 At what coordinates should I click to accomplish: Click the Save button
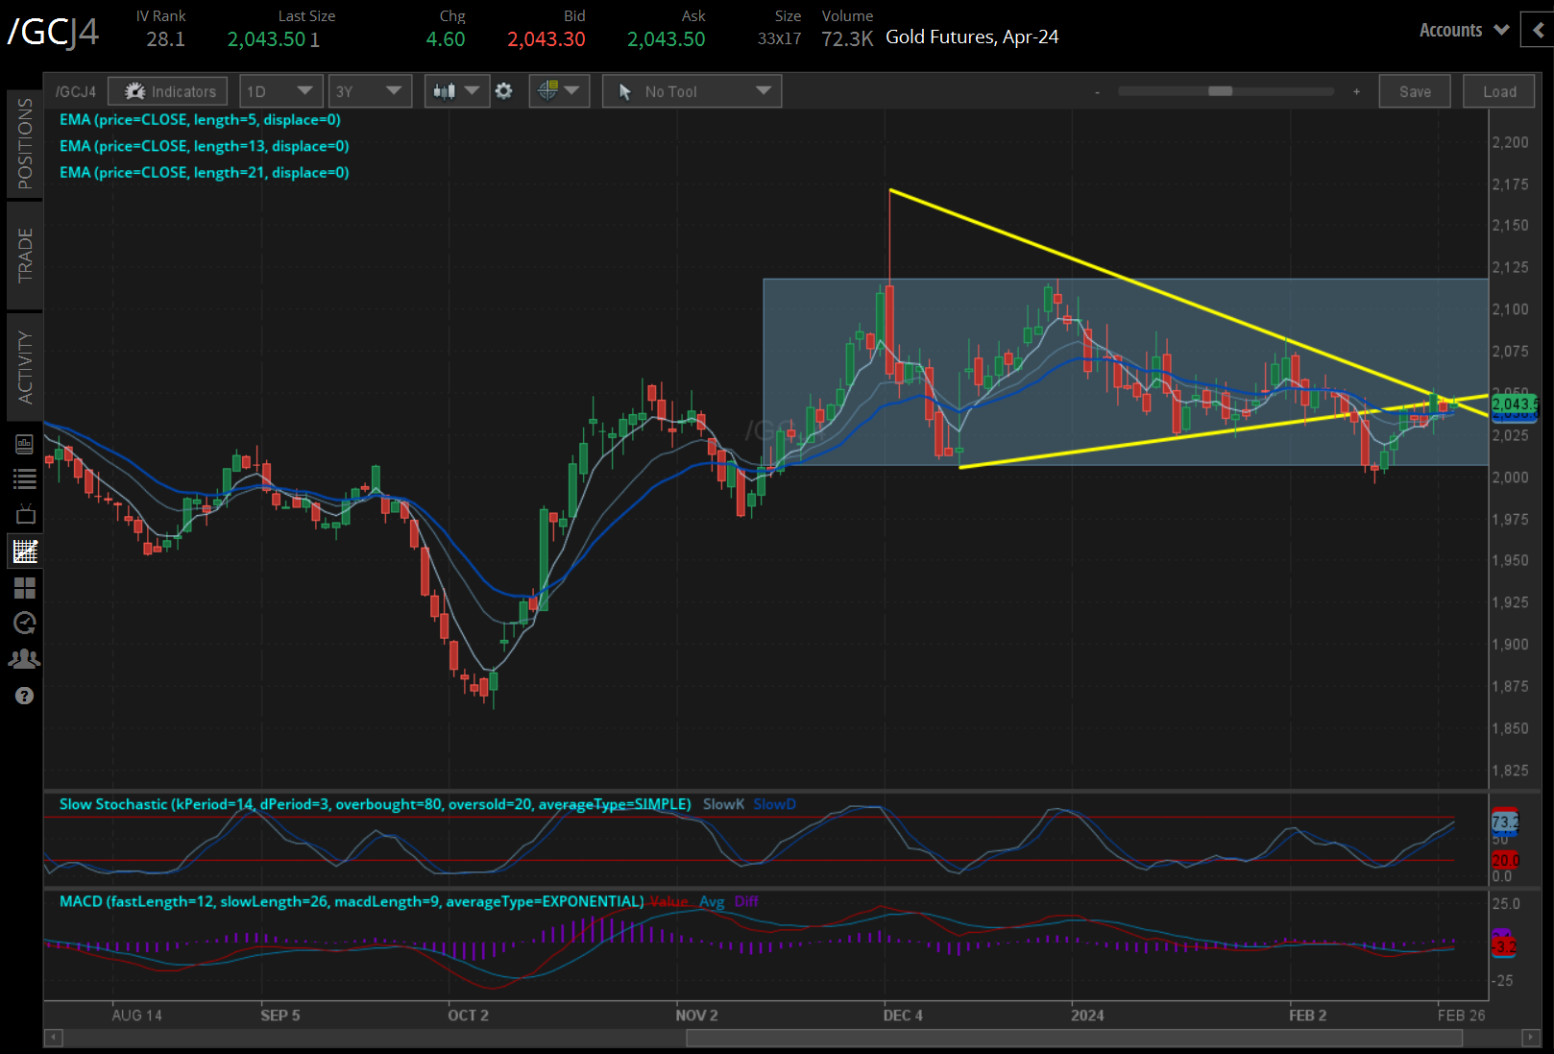pyautogui.click(x=1415, y=90)
